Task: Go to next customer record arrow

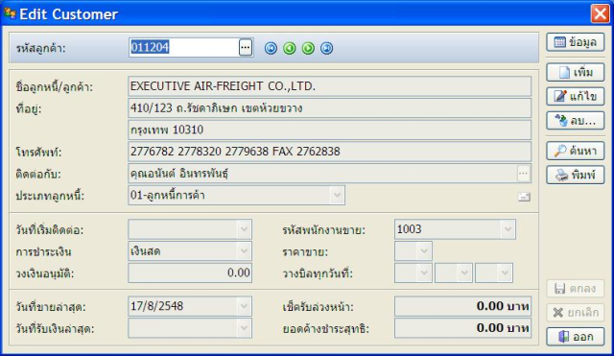Action: [308, 48]
